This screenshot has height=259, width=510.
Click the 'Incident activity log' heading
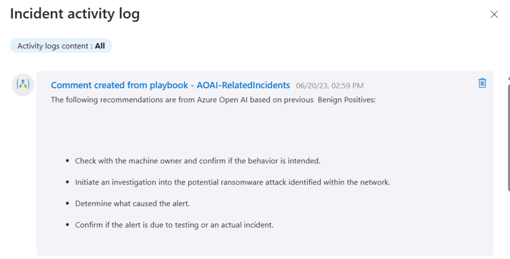tap(75, 14)
